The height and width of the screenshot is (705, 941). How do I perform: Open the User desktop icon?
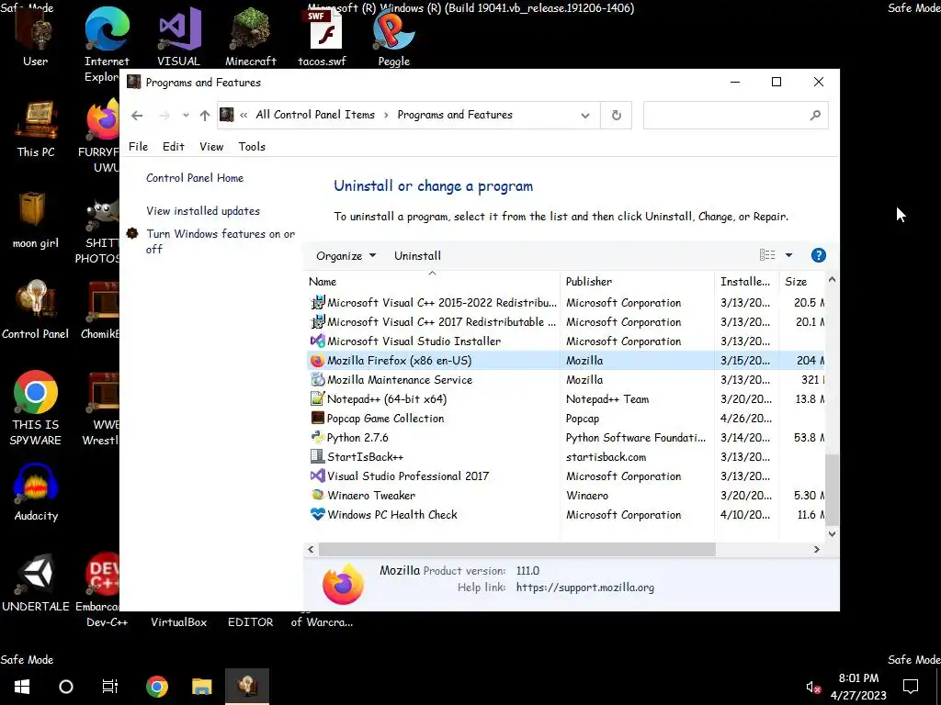coord(35,36)
